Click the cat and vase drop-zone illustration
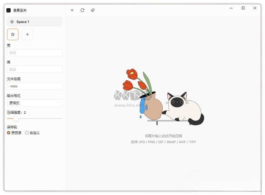 point(163,97)
